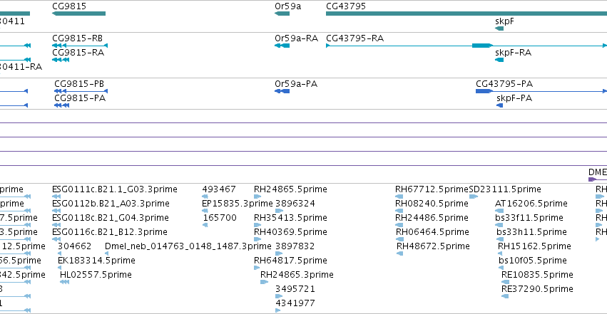Select the skpF gene arrow

click(499, 28)
